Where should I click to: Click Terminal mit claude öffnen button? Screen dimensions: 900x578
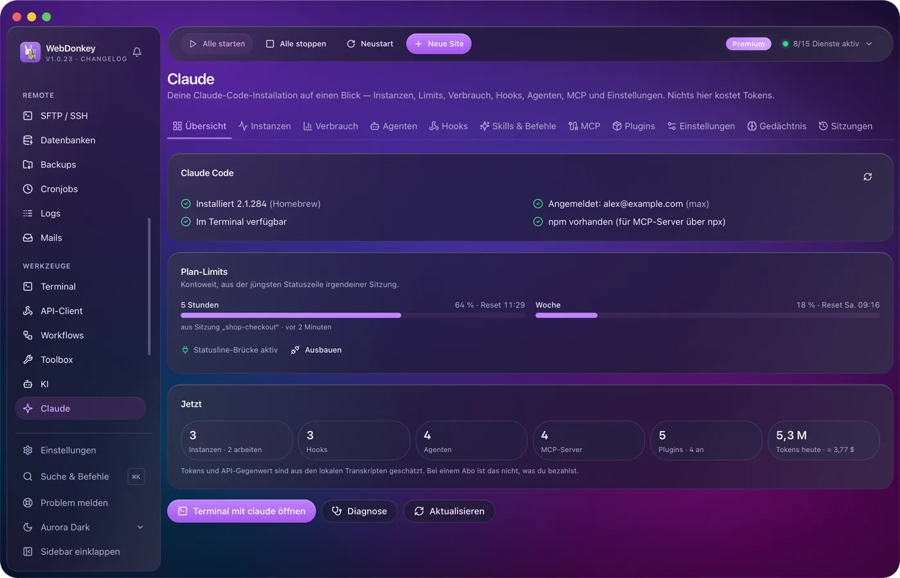(x=242, y=511)
